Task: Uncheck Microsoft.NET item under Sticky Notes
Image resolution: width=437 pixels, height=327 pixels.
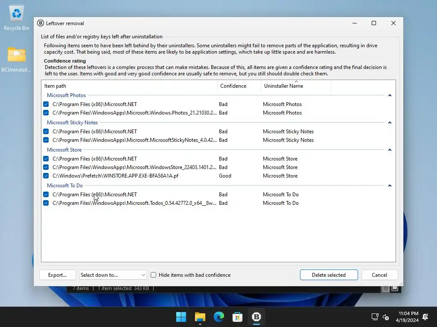Action: [46, 132]
